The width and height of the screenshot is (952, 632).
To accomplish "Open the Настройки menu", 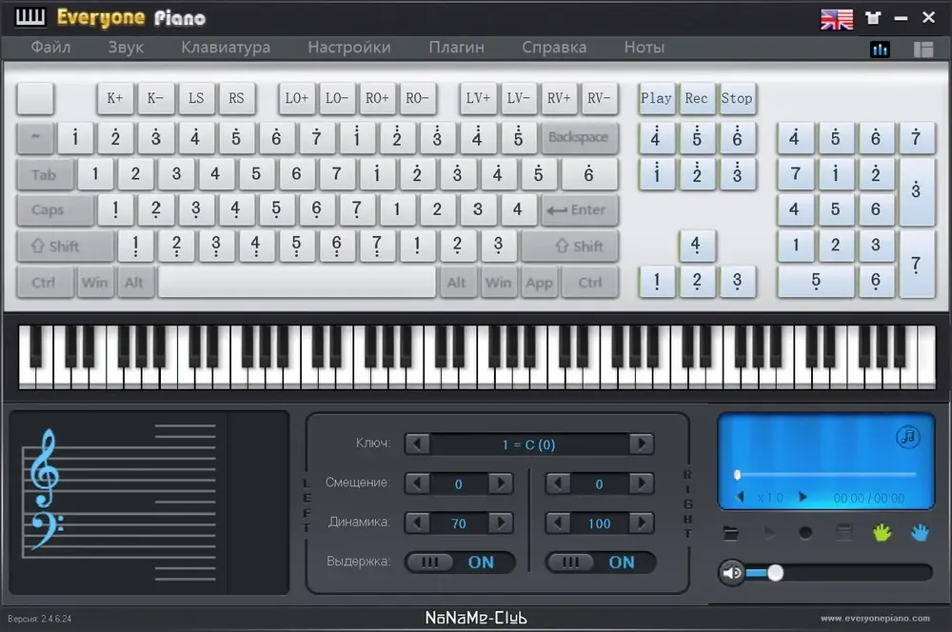I will 348,47.
